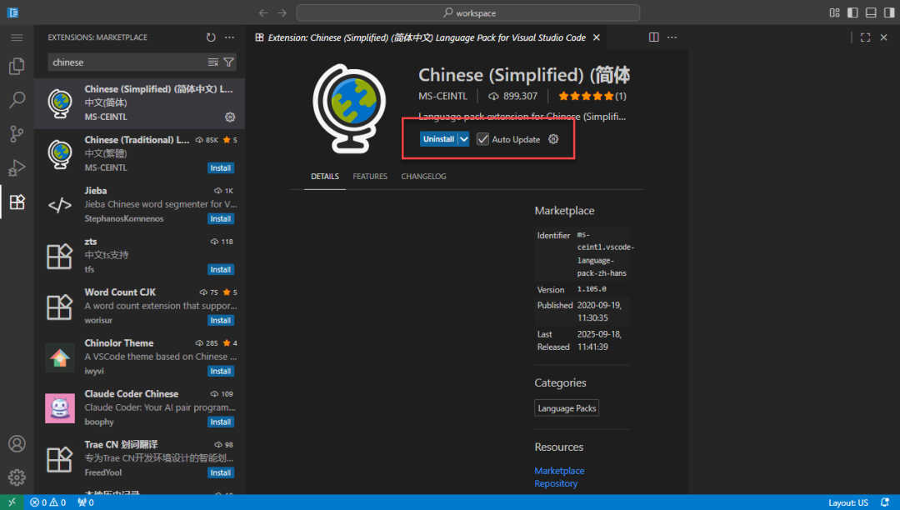Open the hamburger application menu

(17, 37)
